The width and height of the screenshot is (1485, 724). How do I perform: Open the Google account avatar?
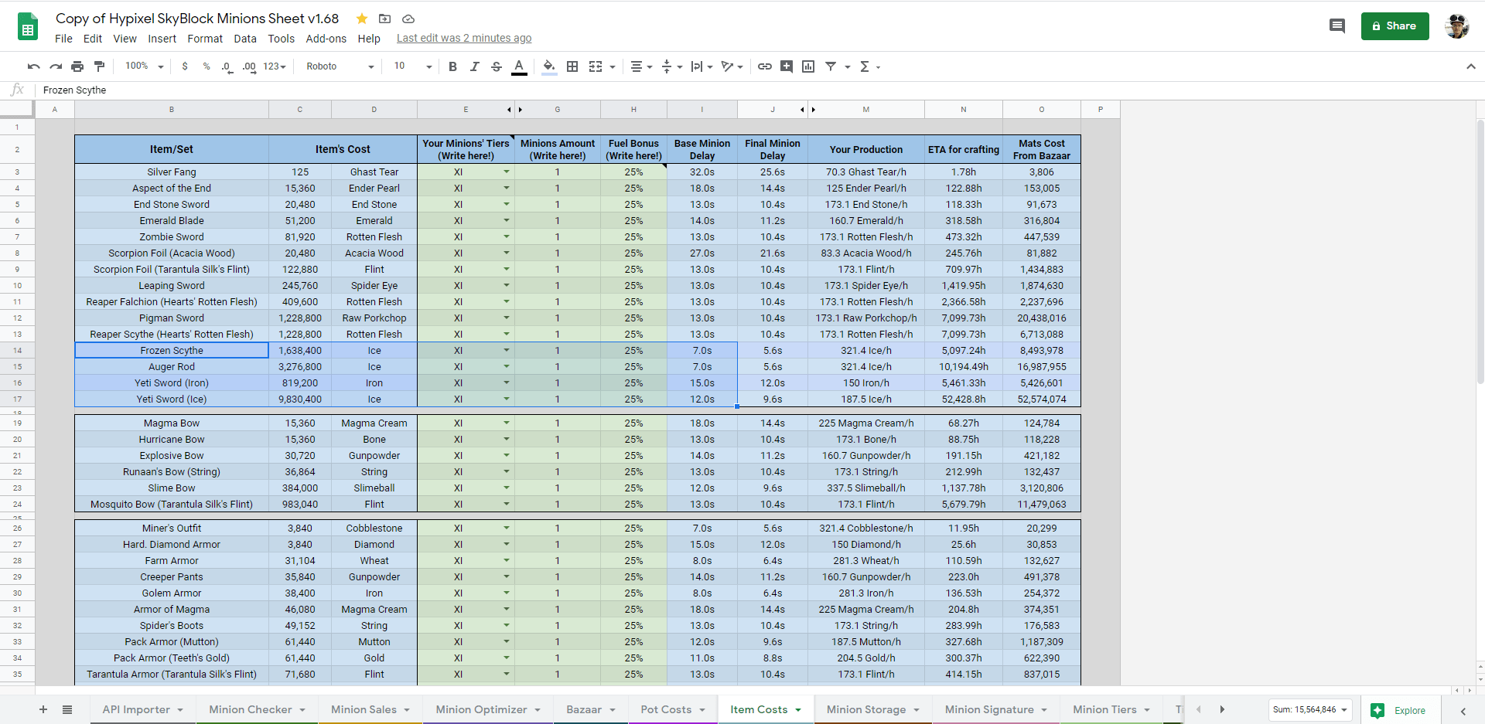[x=1457, y=26]
